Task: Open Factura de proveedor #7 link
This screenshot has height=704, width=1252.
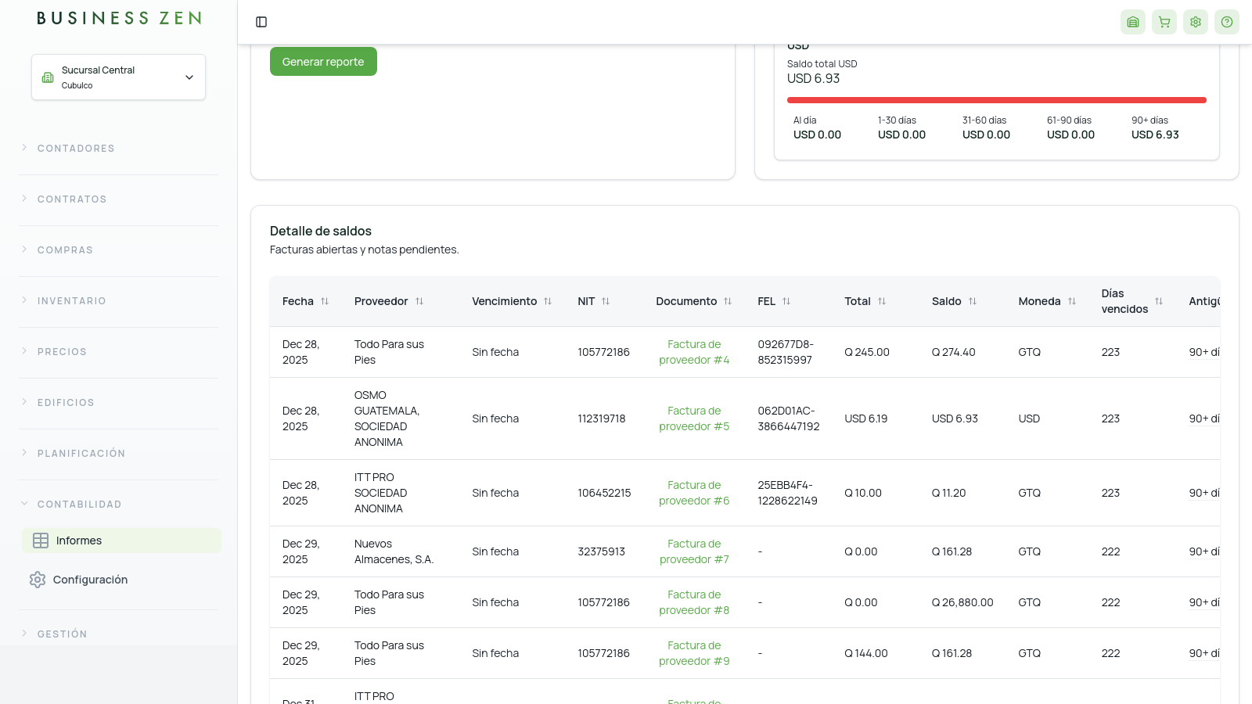Action: pyautogui.click(x=694, y=551)
